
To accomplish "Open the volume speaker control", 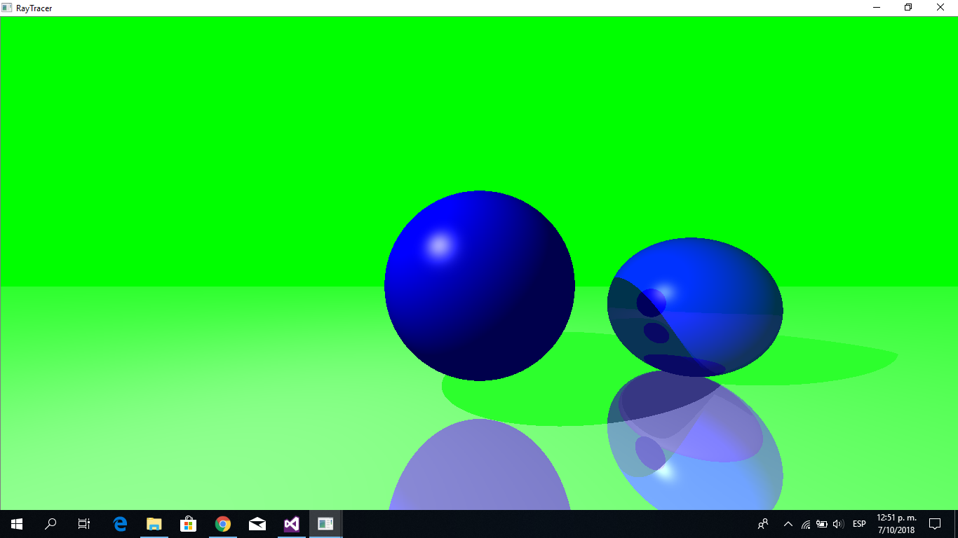I will pos(838,524).
